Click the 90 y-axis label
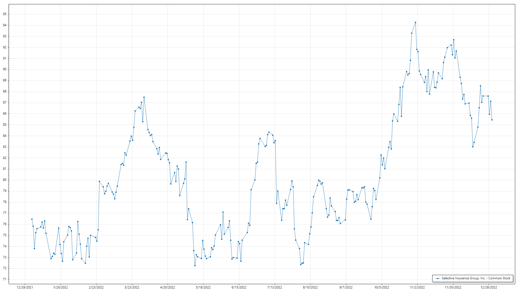The image size is (519, 292). pyautogui.click(x=5, y=69)
